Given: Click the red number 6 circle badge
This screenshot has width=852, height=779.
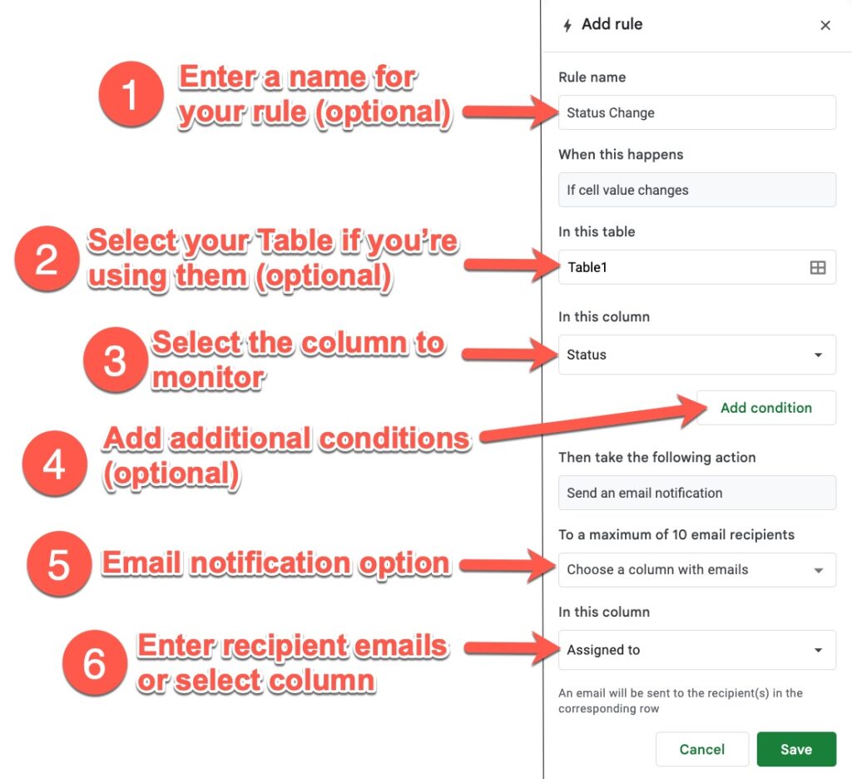Looking at the screenshot, I should click(94, 663).
